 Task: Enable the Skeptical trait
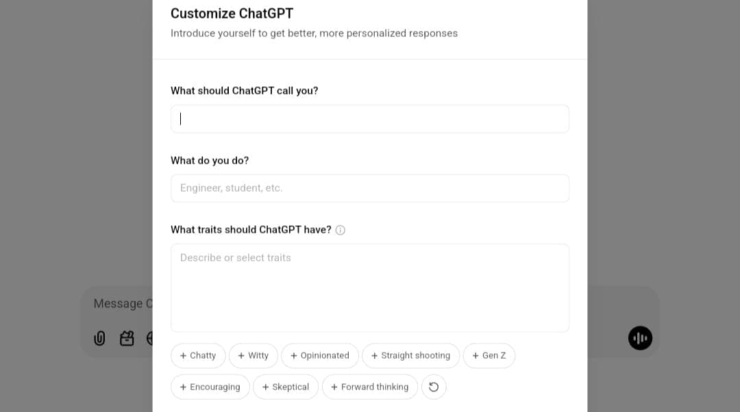(286, 387)
